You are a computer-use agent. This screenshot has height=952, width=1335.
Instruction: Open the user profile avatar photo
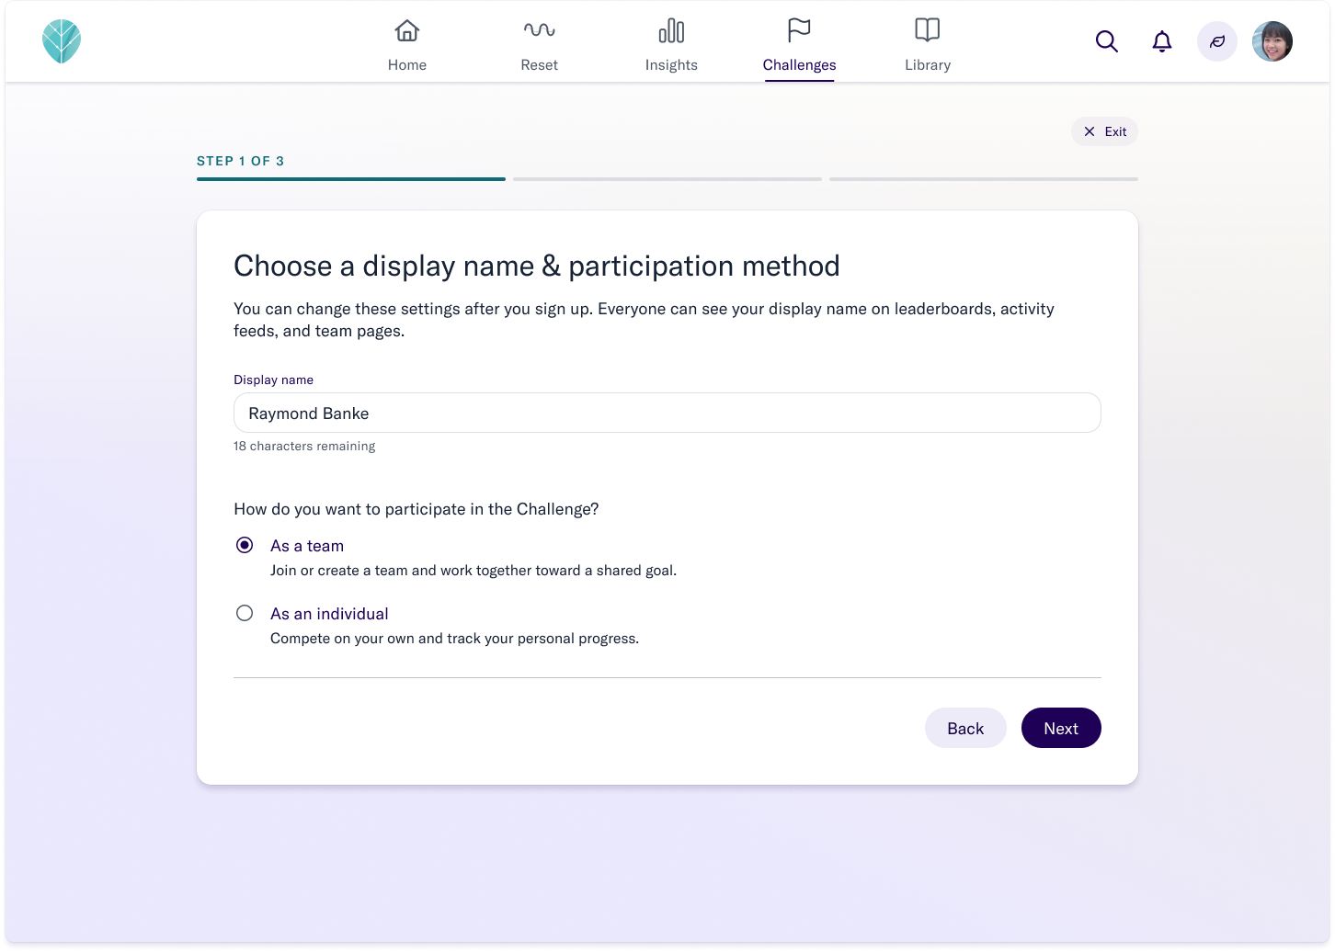[x=1272, y=41]
